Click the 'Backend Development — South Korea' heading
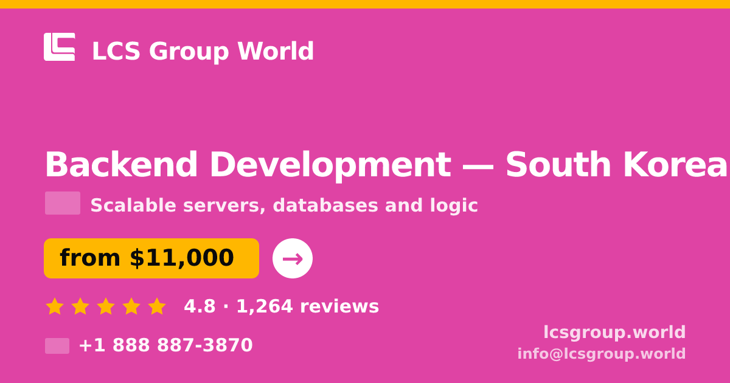Viewport: 730px width, 383px height. (386, 165)
